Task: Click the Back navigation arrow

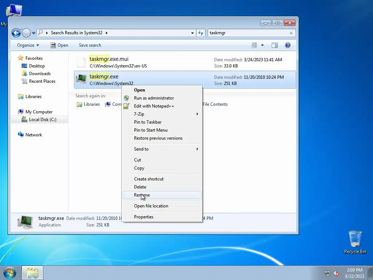Action: point(16,33)
